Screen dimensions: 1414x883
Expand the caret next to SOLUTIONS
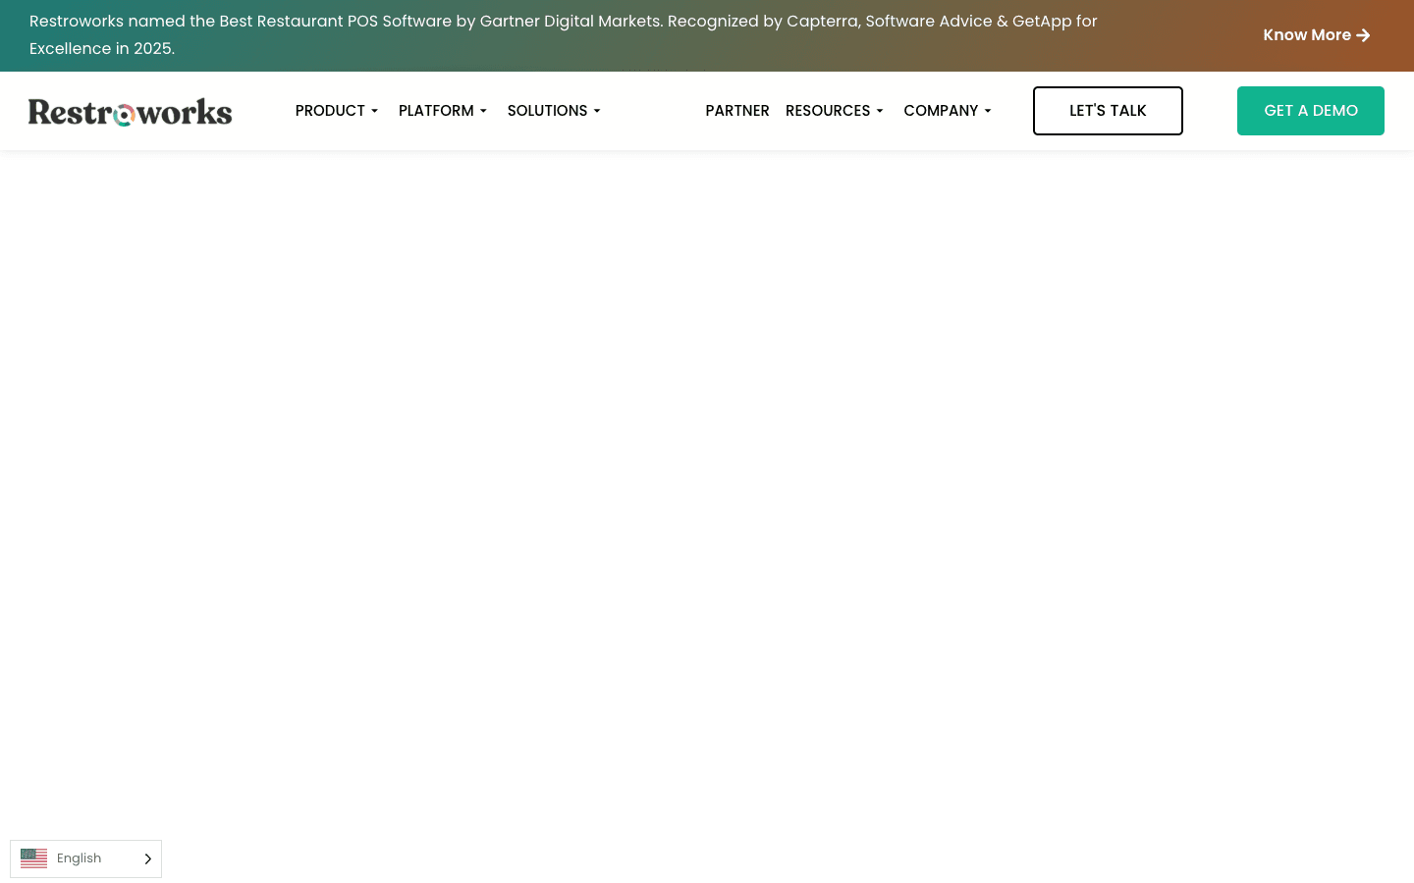coord(597,112)
